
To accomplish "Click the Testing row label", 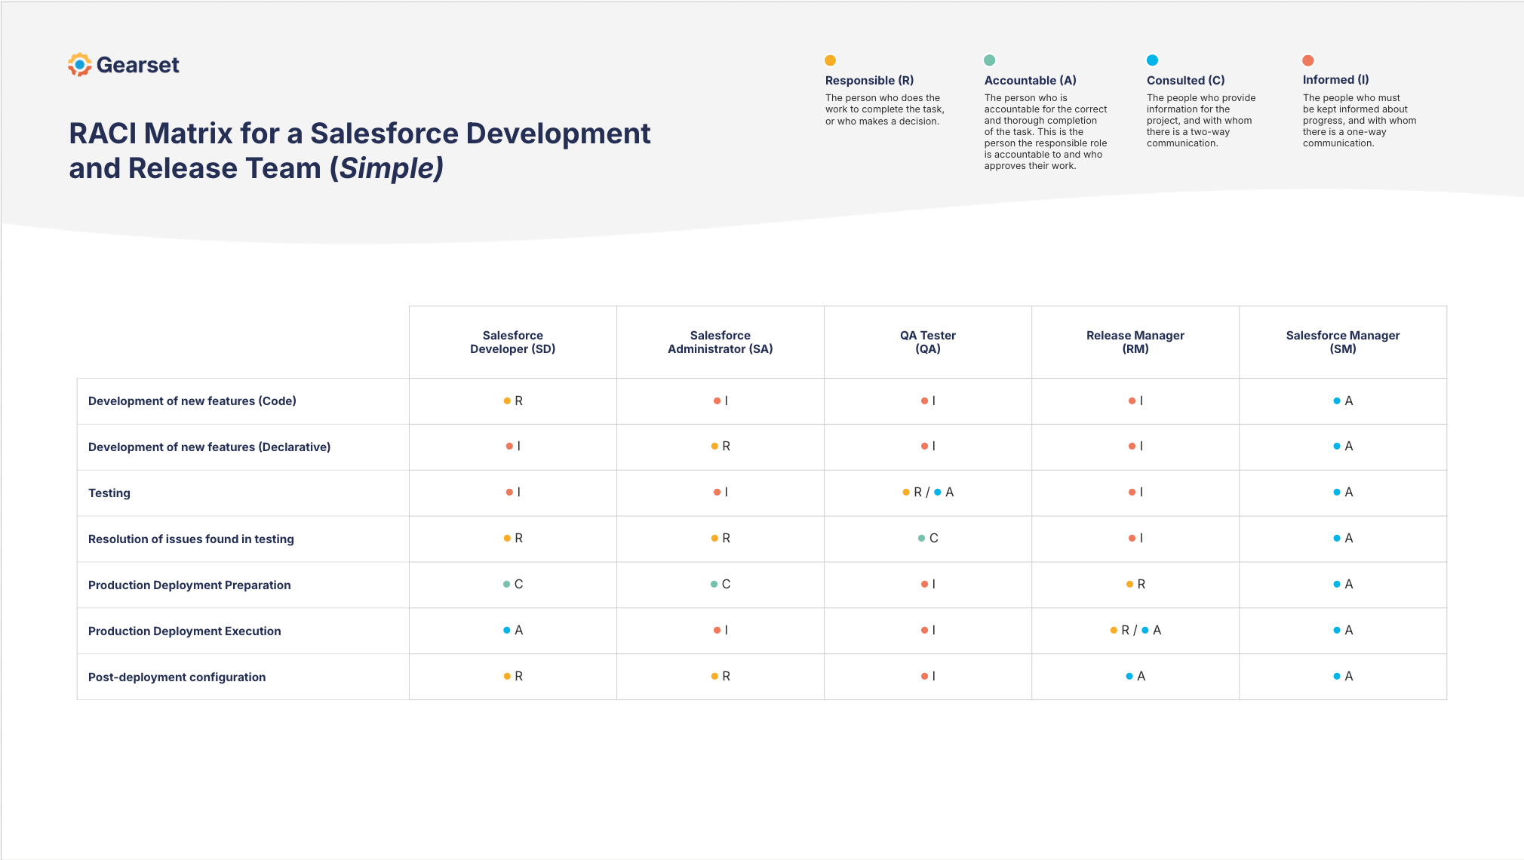I will (x=109, y=493).
